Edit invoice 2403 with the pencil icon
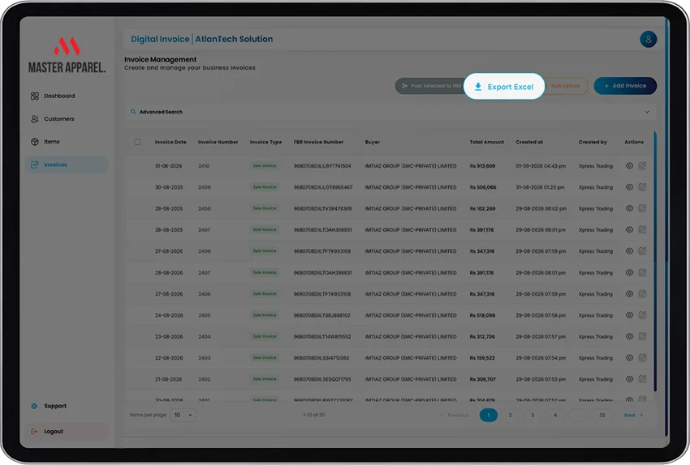The image size is (690, 465). point(642,357)
